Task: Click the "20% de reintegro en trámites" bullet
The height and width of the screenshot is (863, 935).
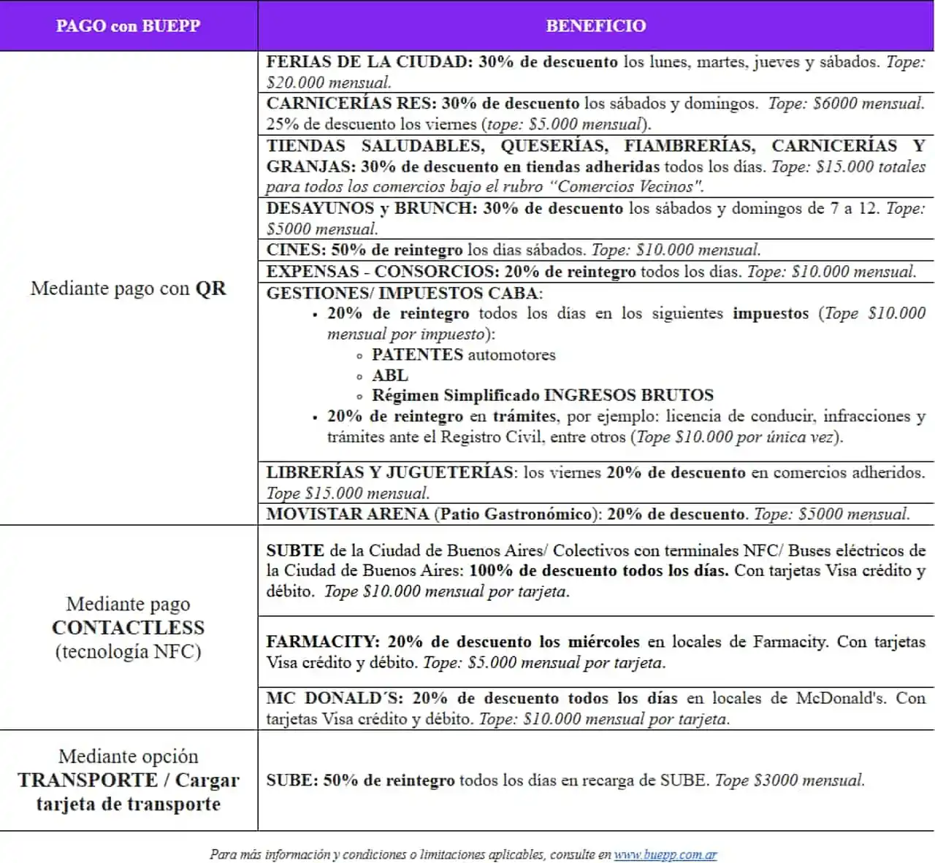Action: (x=626, y=426)
